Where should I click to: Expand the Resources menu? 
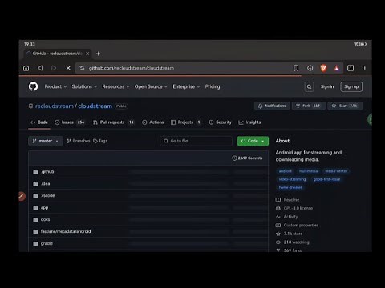click(115, 86)
